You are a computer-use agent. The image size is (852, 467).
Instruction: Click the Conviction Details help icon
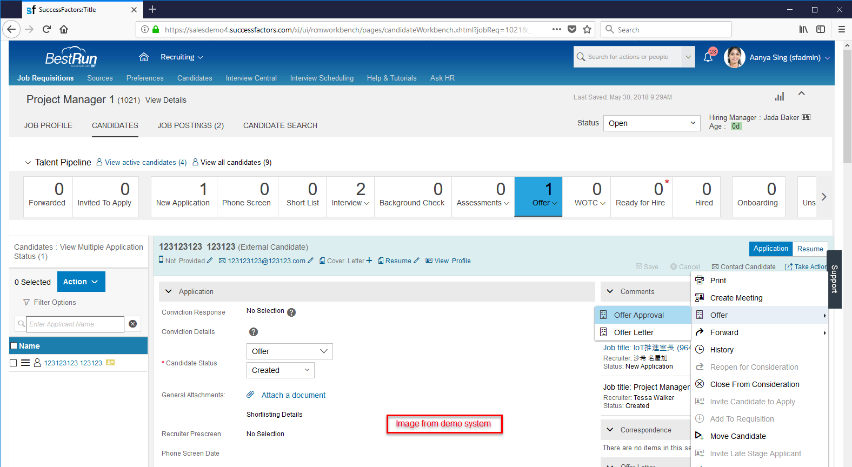(x=254, y=332)
